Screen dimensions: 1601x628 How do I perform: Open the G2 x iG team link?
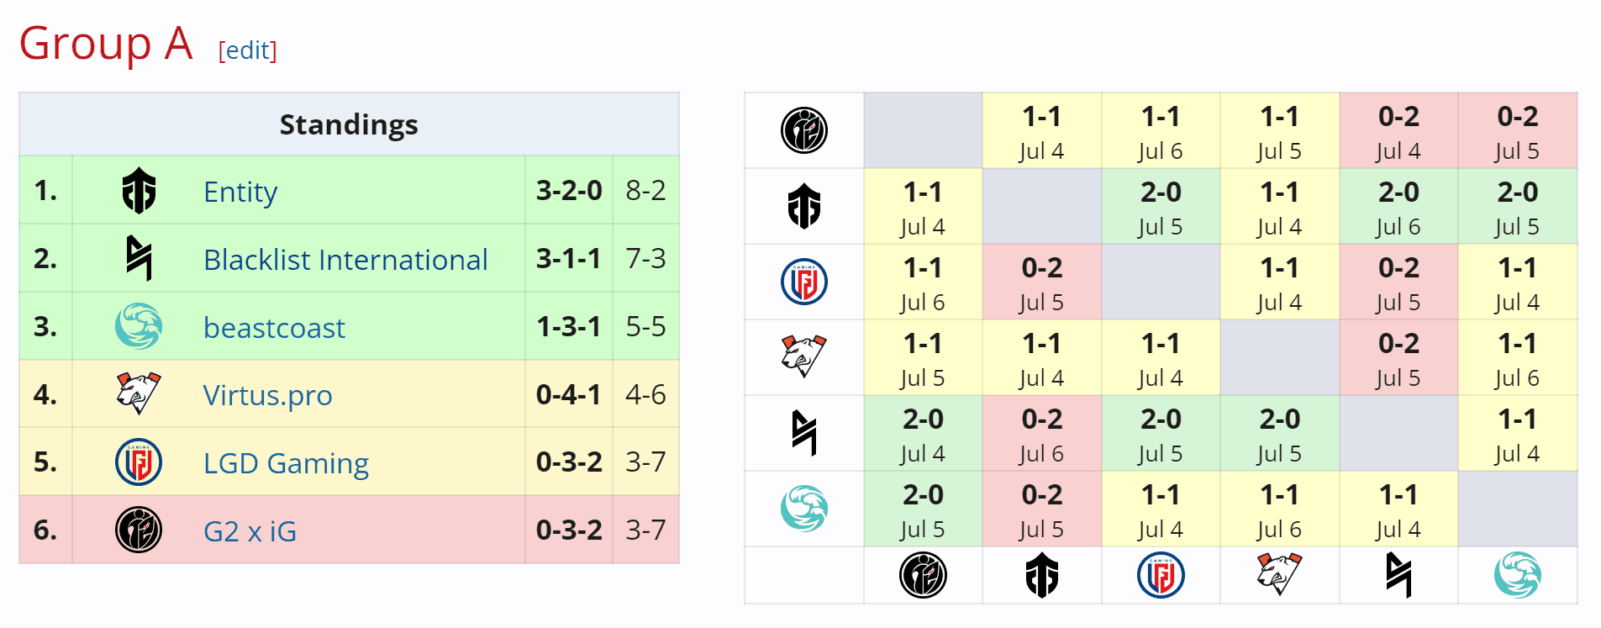click(250, 531)
